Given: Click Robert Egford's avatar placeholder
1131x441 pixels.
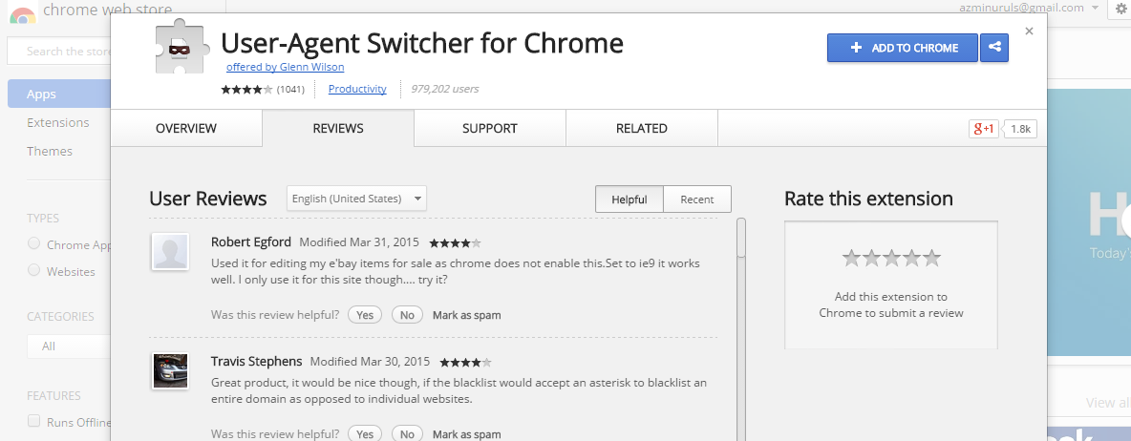Looking at the screenshot, I should pos(170,252).
